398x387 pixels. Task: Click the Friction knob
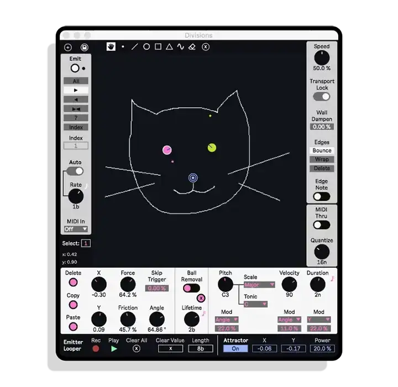click(x=128, y=319)
